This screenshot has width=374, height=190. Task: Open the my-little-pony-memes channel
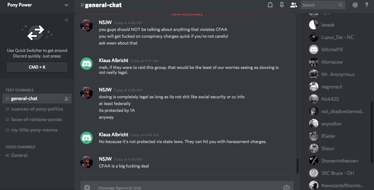tap(34, 130)
